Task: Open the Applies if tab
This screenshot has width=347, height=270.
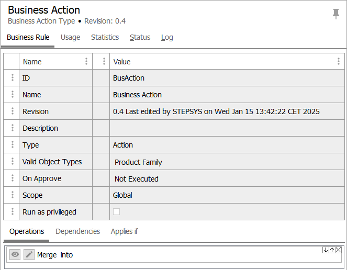Action: click(x=124, y=231)
